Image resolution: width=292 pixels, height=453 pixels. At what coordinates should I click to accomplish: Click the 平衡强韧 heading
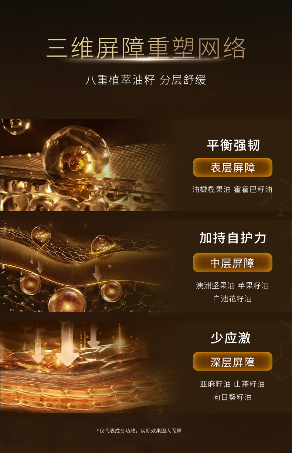pyautogui.click(x=233, y=145)
